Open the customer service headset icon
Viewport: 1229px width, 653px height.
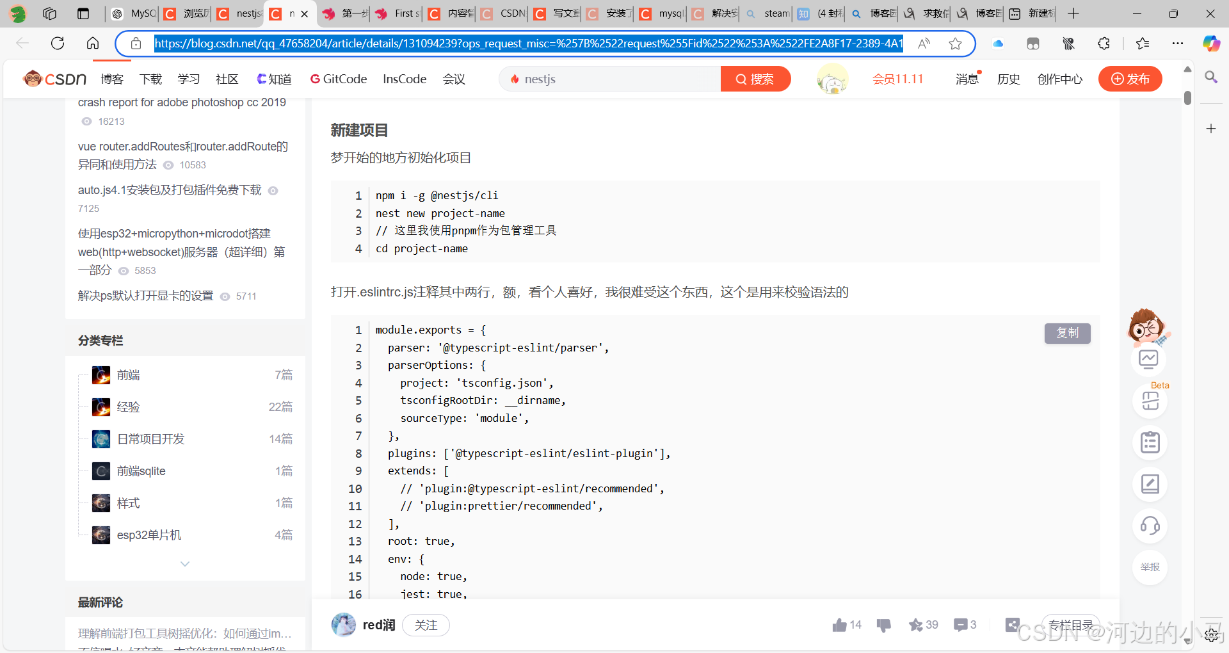[1150, 526]
